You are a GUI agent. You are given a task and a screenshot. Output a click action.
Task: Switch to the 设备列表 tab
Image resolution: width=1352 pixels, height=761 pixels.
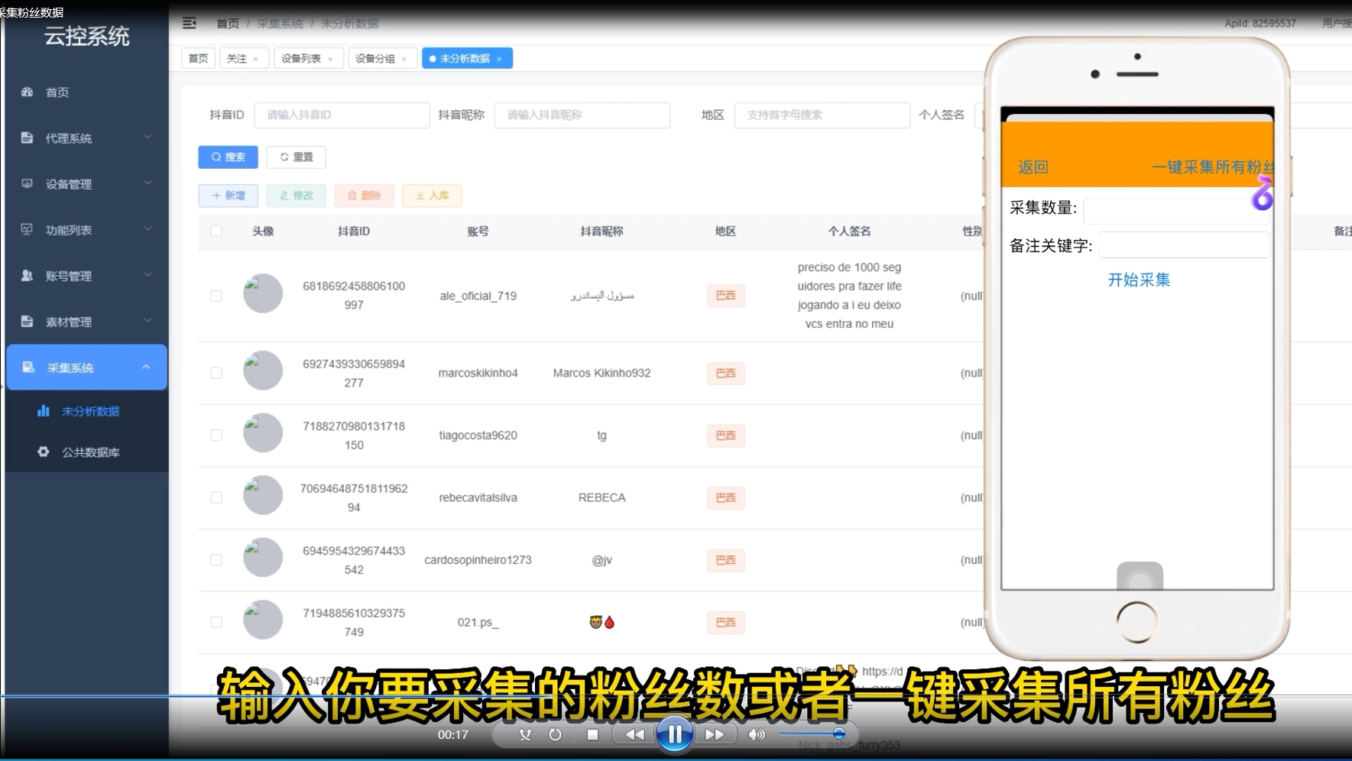coord(303,57)
